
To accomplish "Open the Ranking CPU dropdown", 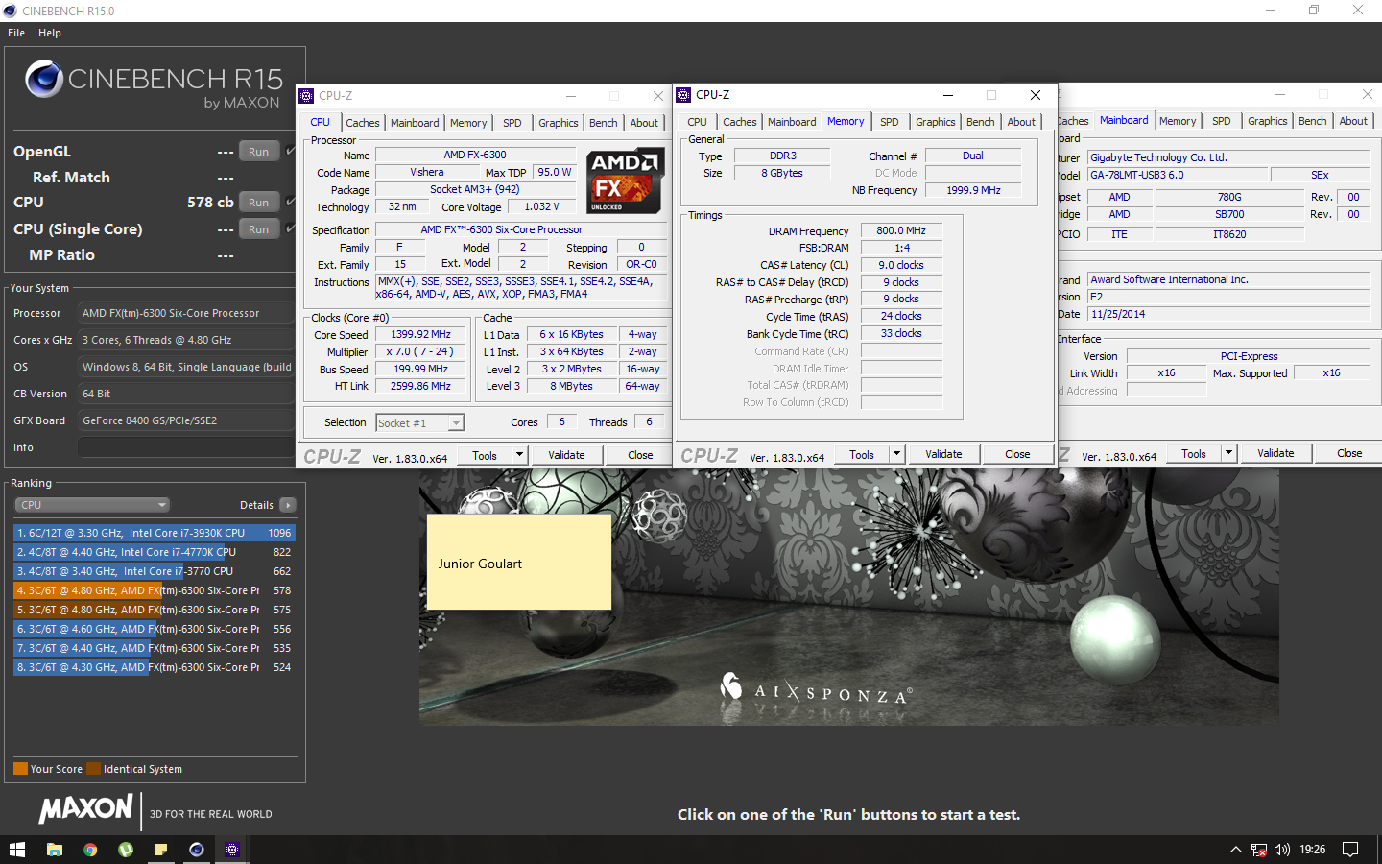I will point(92,505).
